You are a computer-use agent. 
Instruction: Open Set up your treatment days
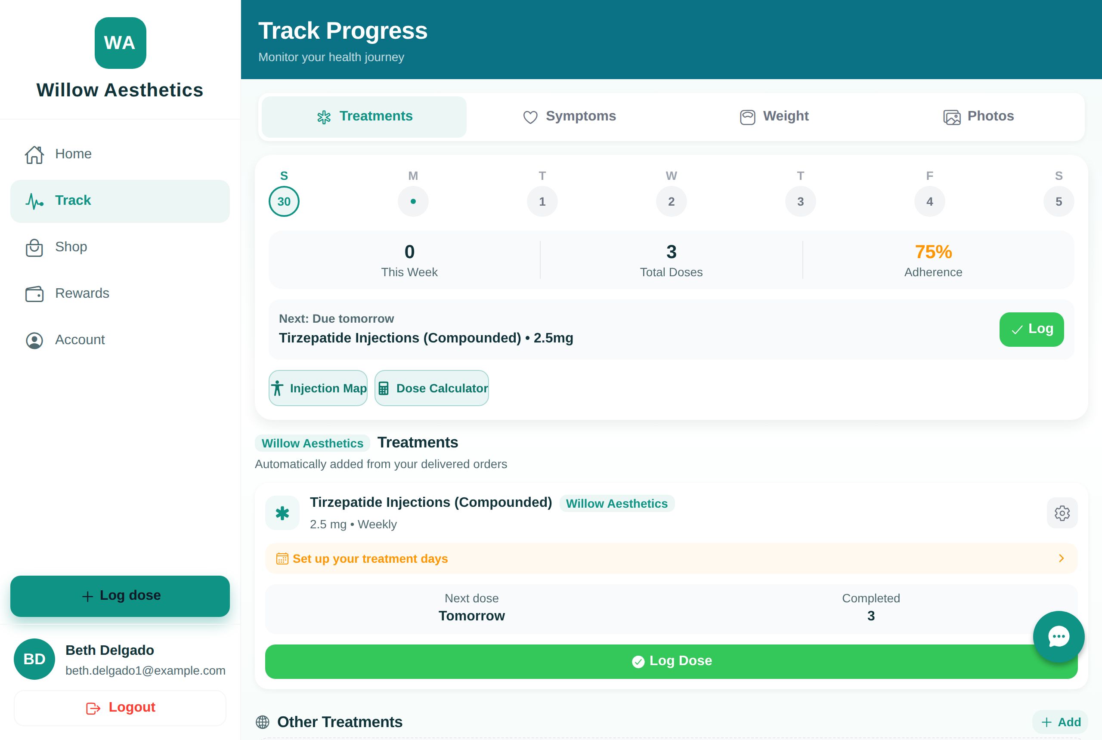click(x=671, y=559)
